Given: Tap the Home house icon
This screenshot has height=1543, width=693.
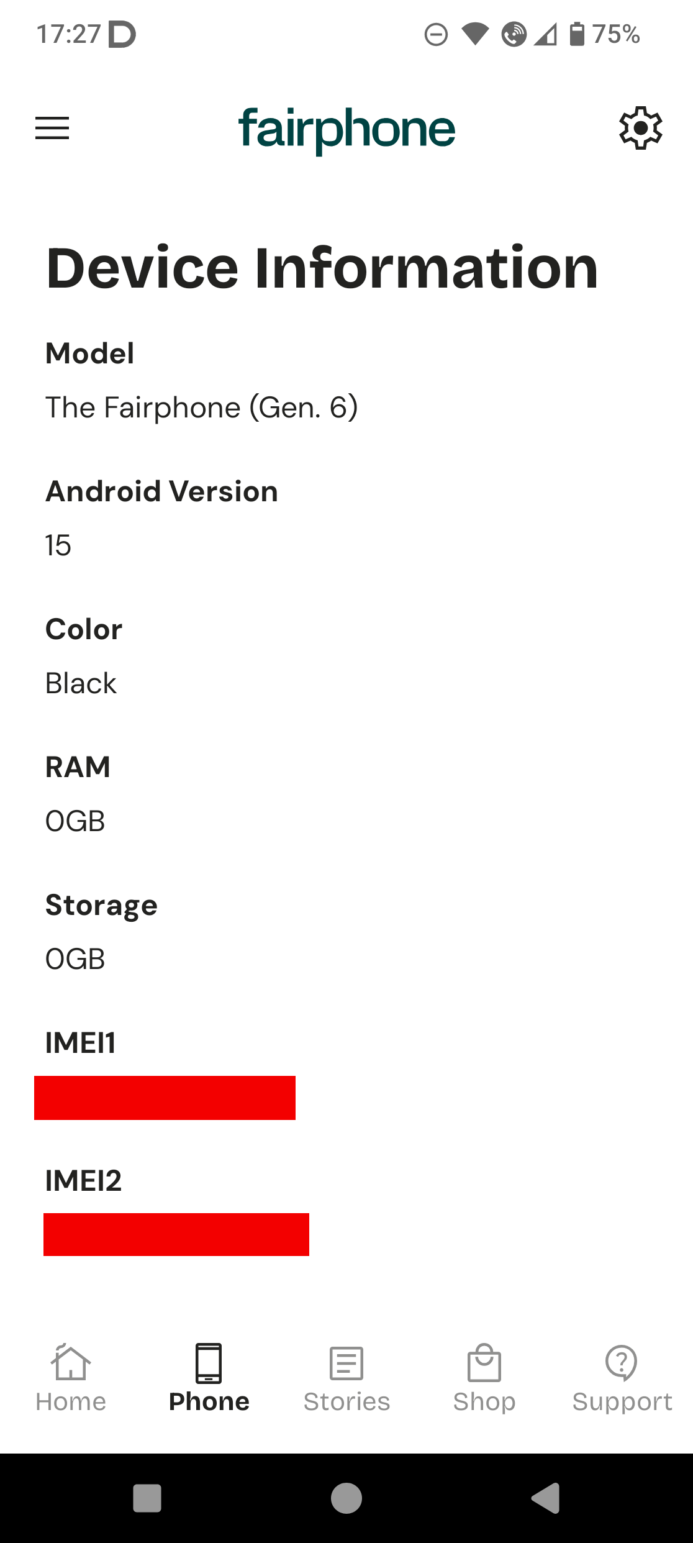Looking at the screenshot, I should point(71,1363).
